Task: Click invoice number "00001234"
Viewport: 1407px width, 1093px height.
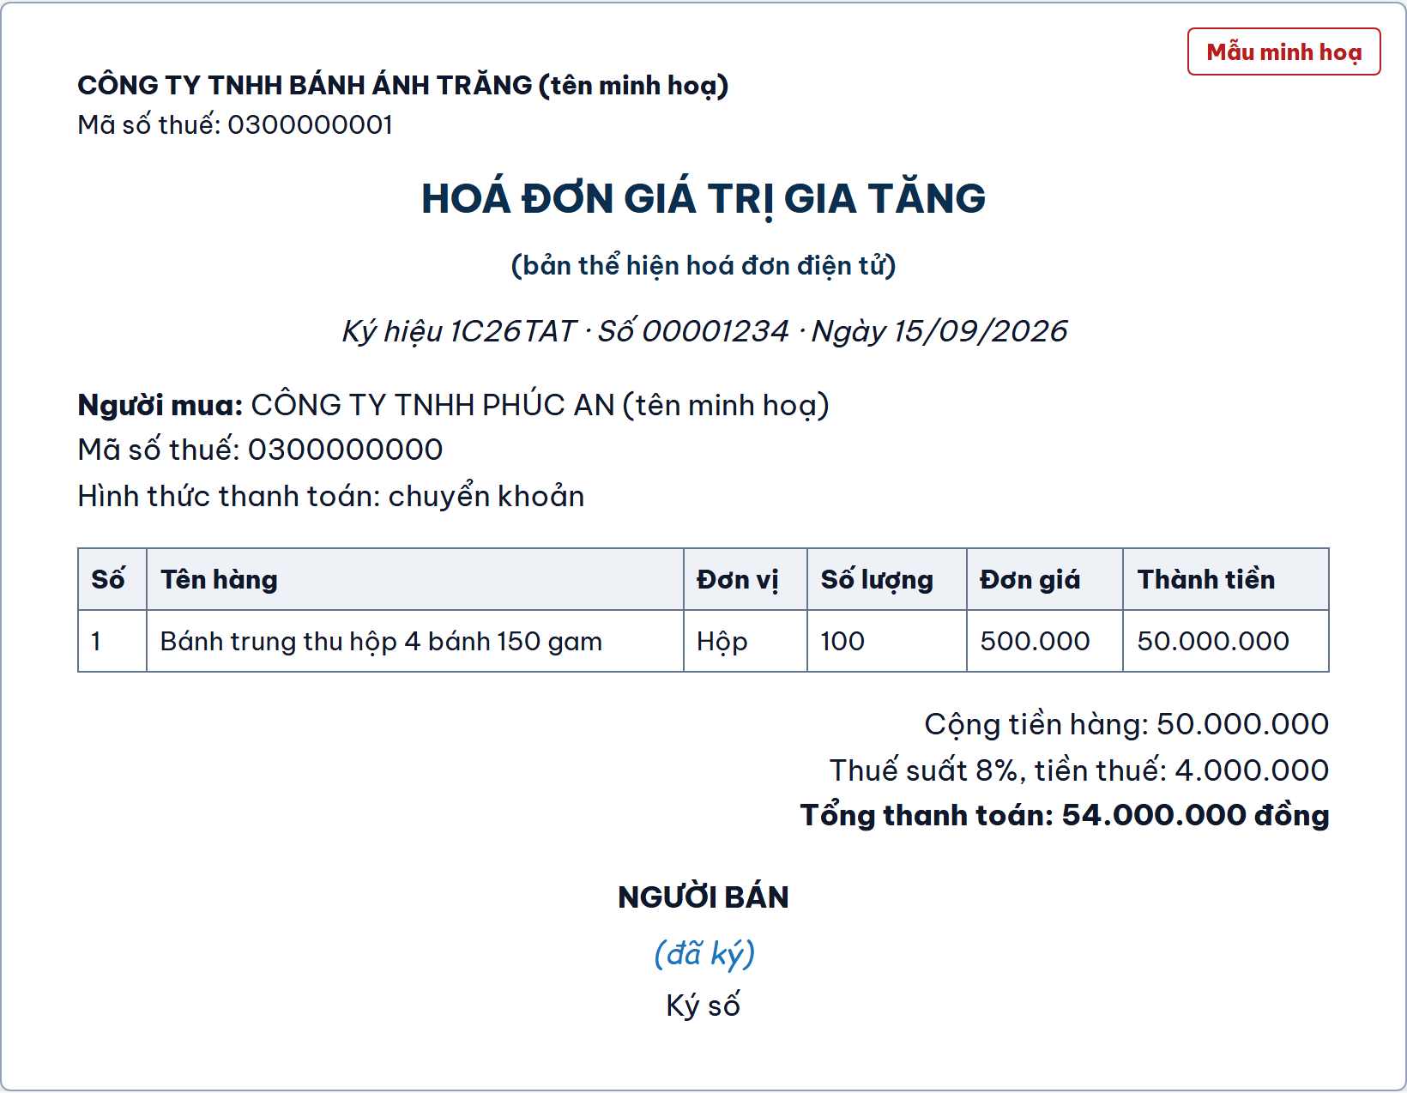Action: 716,331
